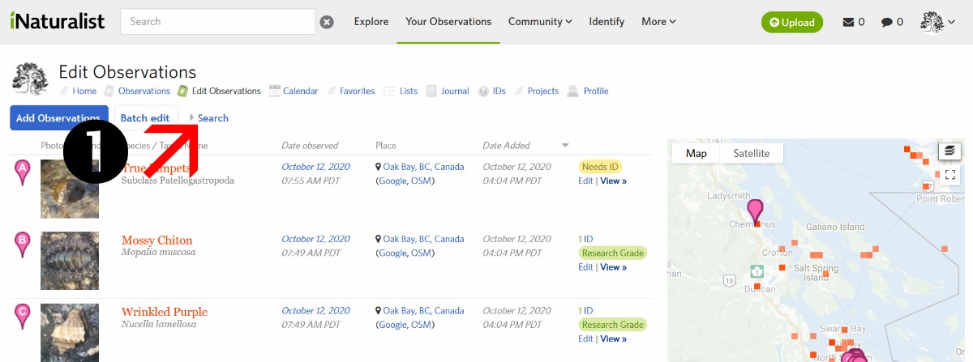Open the Community dropdown menu
This screenshot has width=973, height=362.
pyautogui.click(x=540, y=22)
